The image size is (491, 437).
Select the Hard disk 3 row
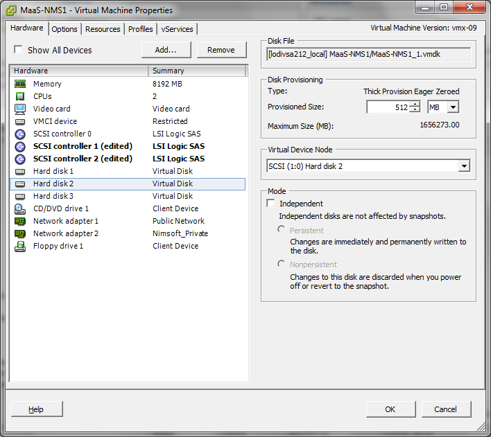pyautogui.click(x=128, y=197)
